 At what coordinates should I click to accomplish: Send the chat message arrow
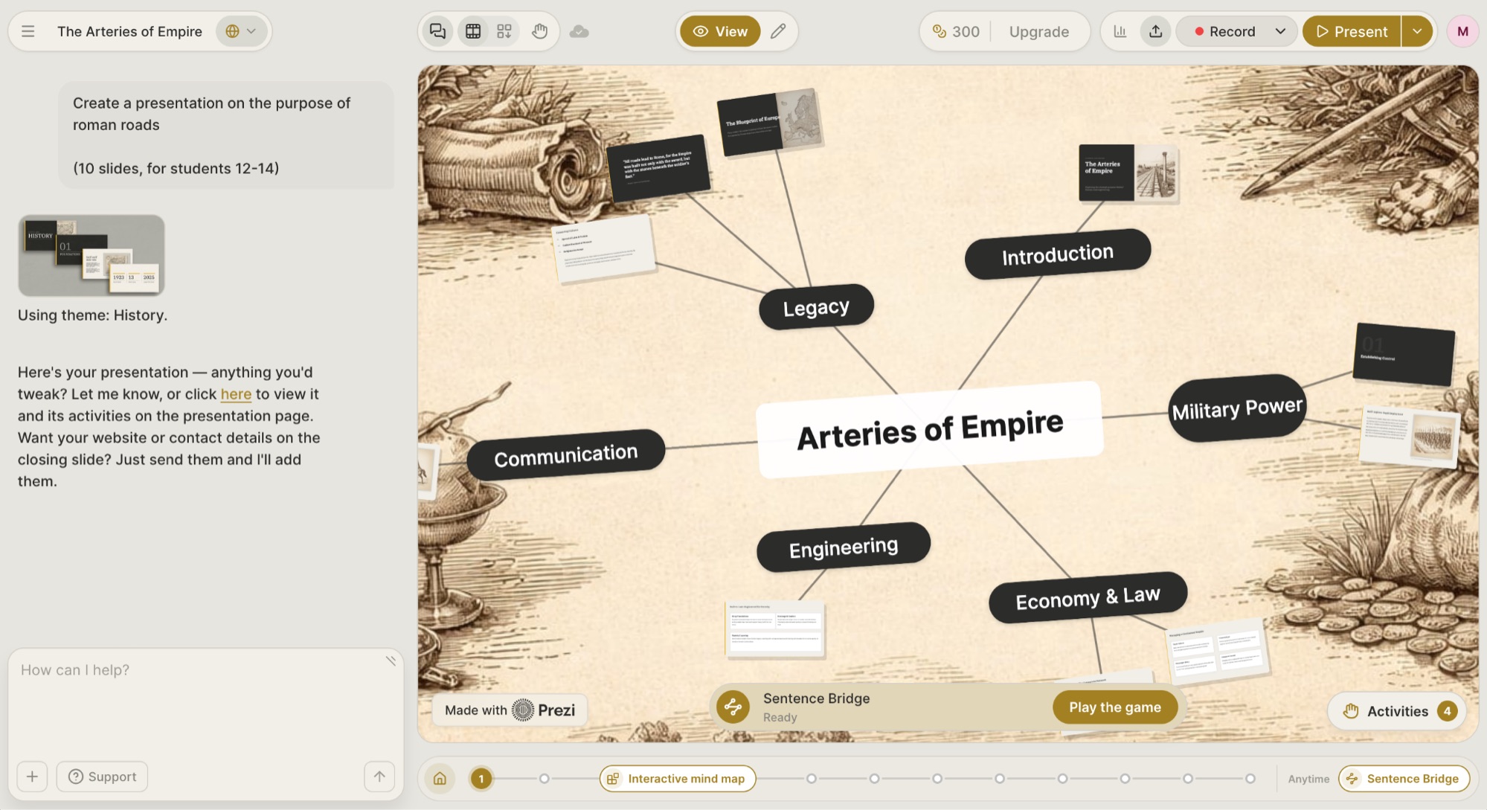pos(379,777)
